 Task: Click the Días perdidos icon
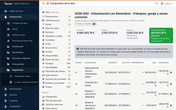(x=43, y=56)
